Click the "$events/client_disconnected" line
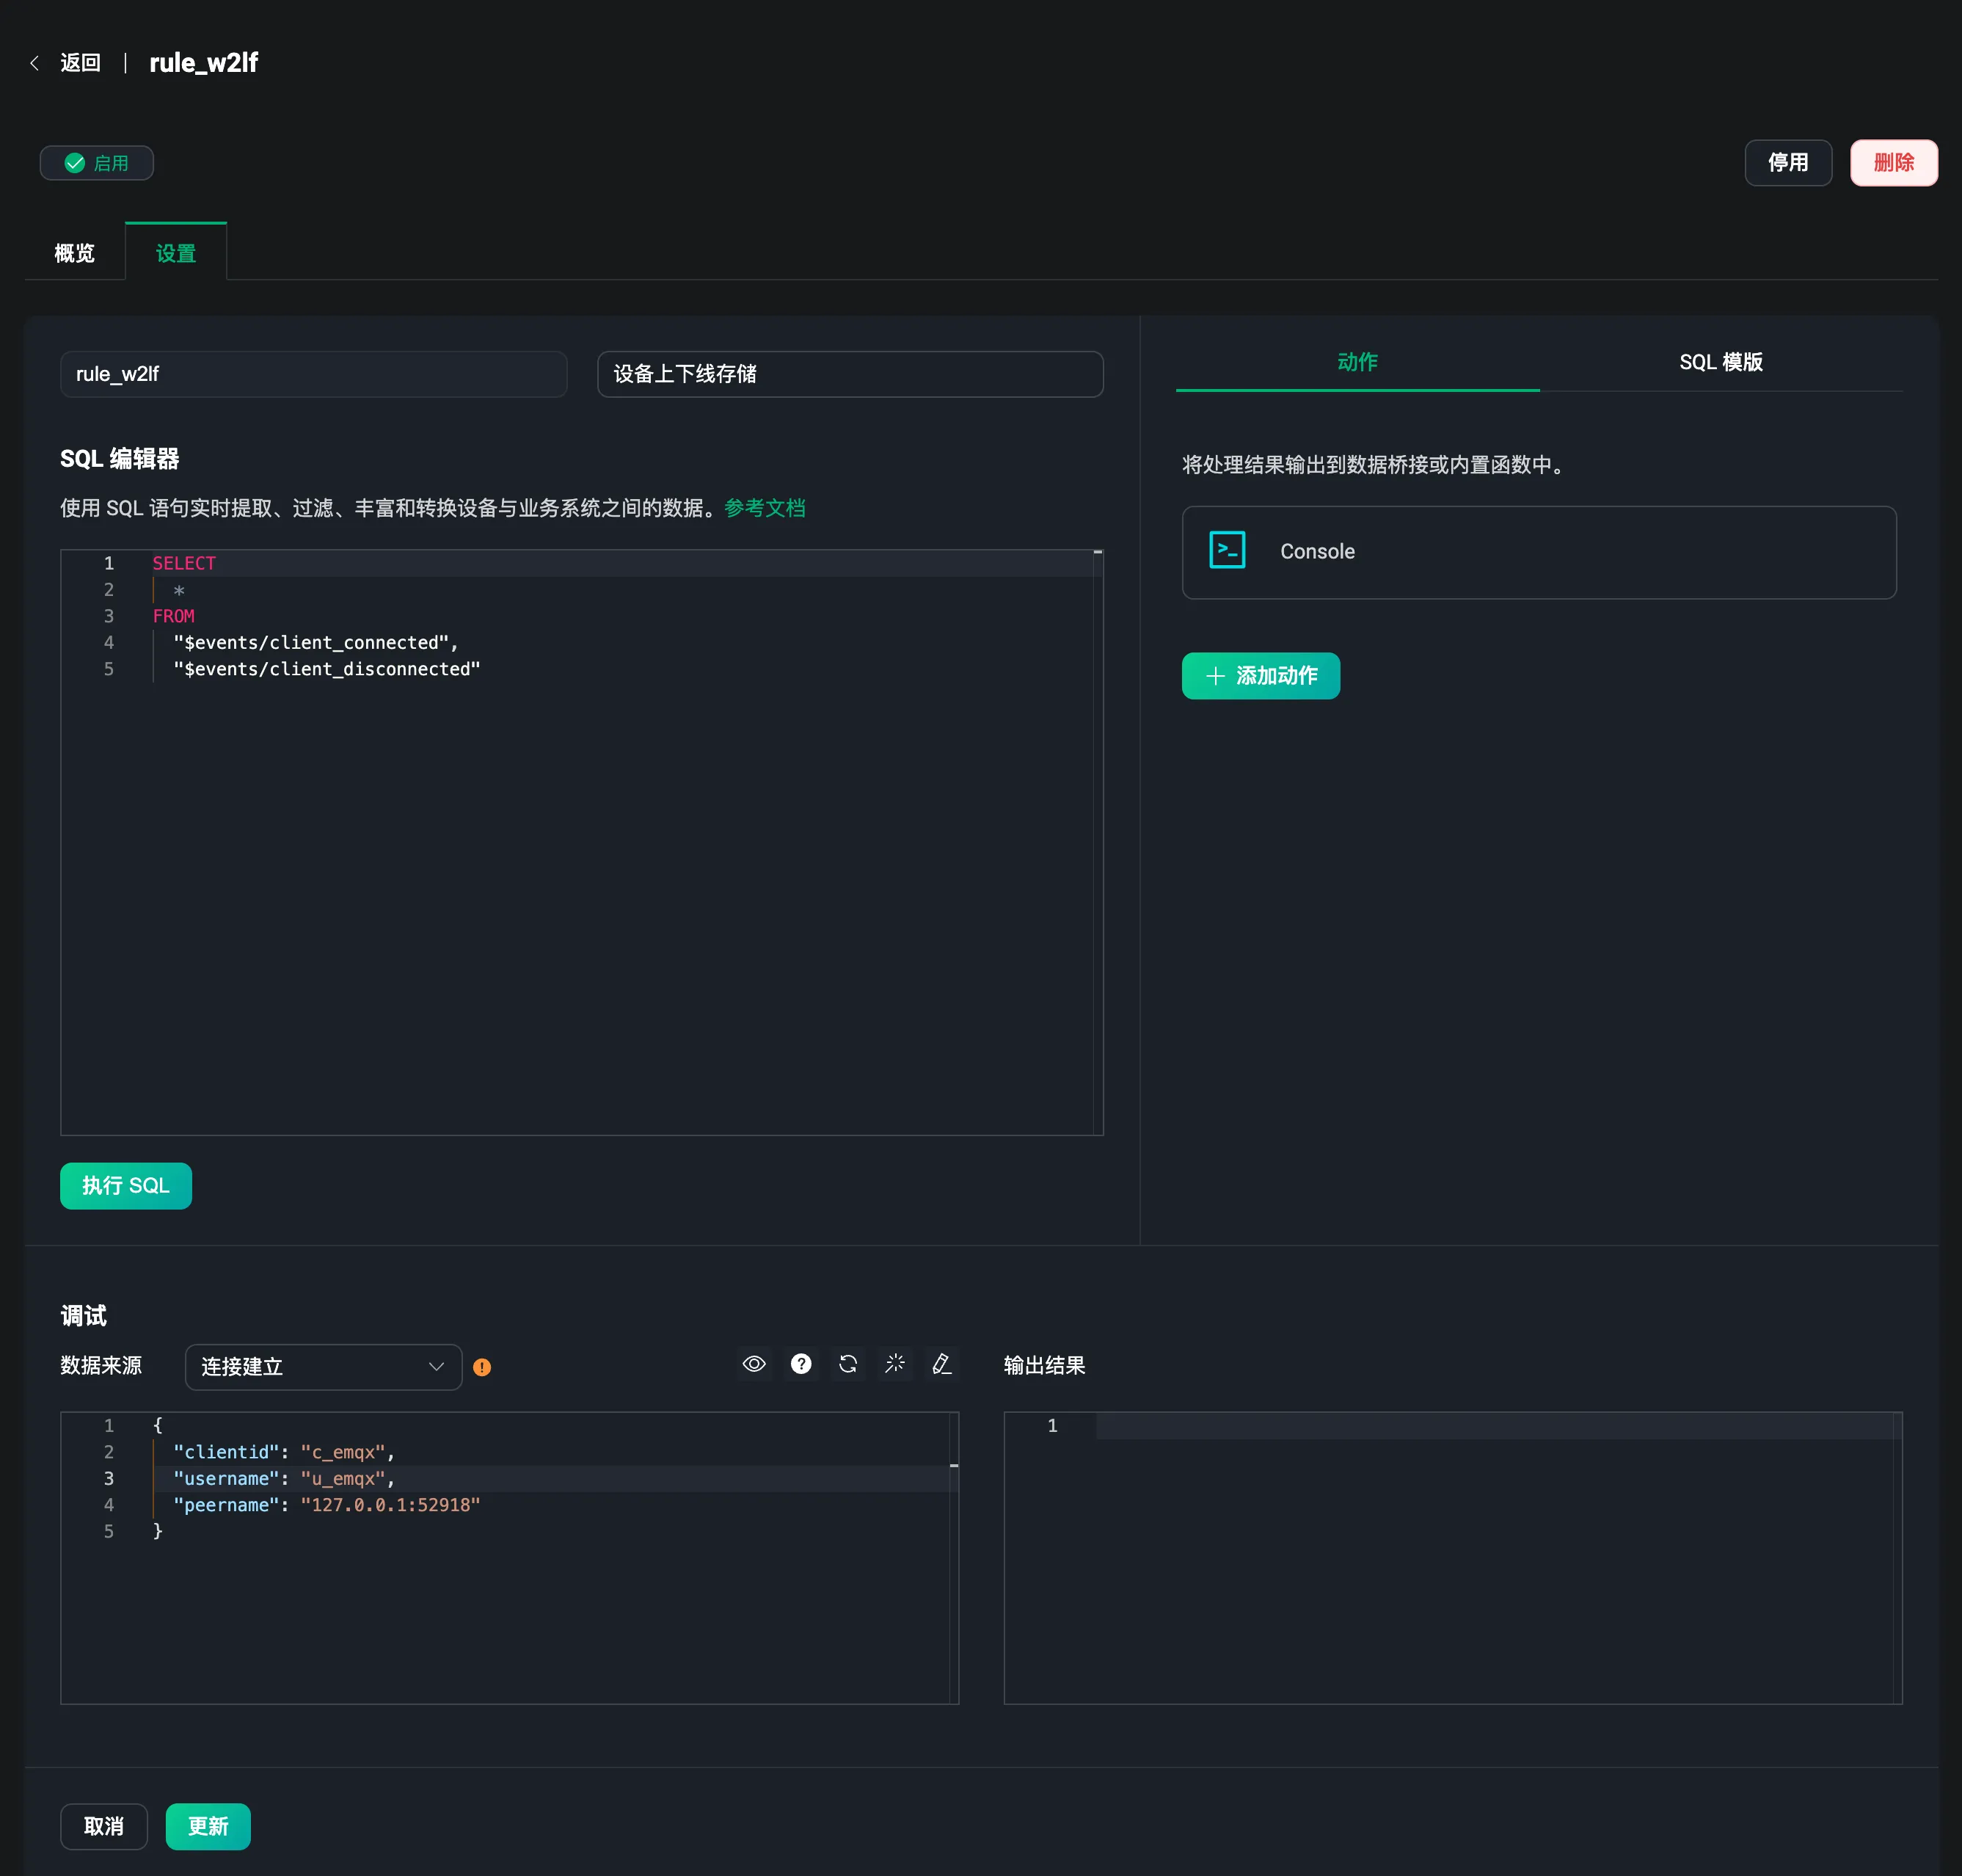 [327, 669]
